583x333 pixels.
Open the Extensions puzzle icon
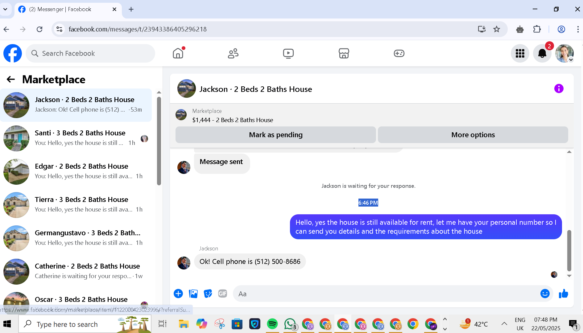click(537, 29)
